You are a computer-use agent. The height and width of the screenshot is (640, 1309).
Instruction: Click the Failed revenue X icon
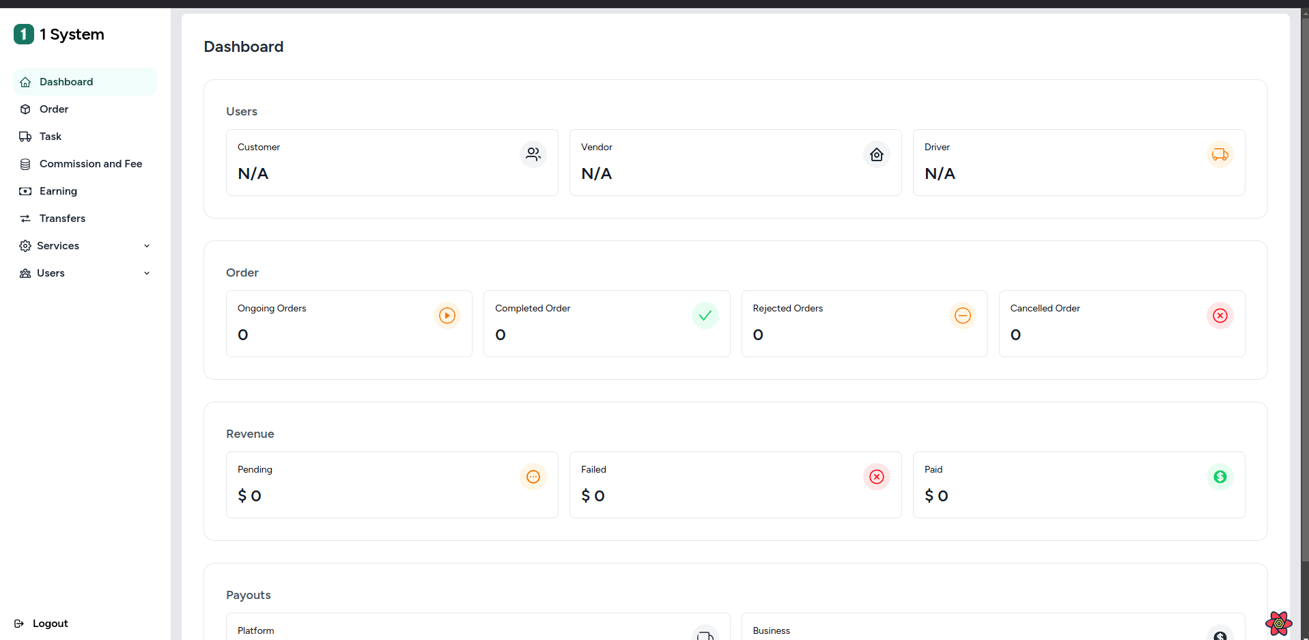coord(876,477)
